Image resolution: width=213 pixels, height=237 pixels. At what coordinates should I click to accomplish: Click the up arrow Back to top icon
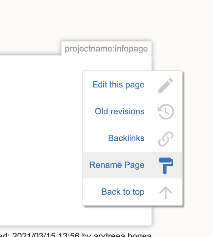click(166, 192)
